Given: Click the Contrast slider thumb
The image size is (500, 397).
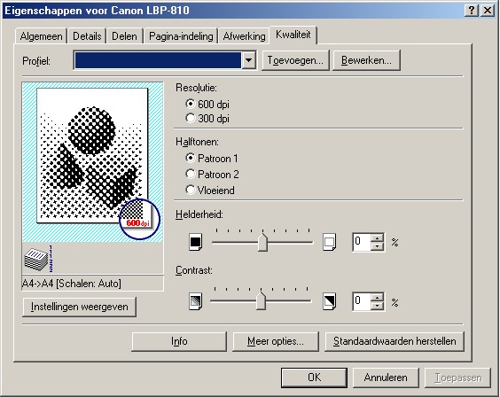Looking at the screenshot, I should click(x=262, y=301).
